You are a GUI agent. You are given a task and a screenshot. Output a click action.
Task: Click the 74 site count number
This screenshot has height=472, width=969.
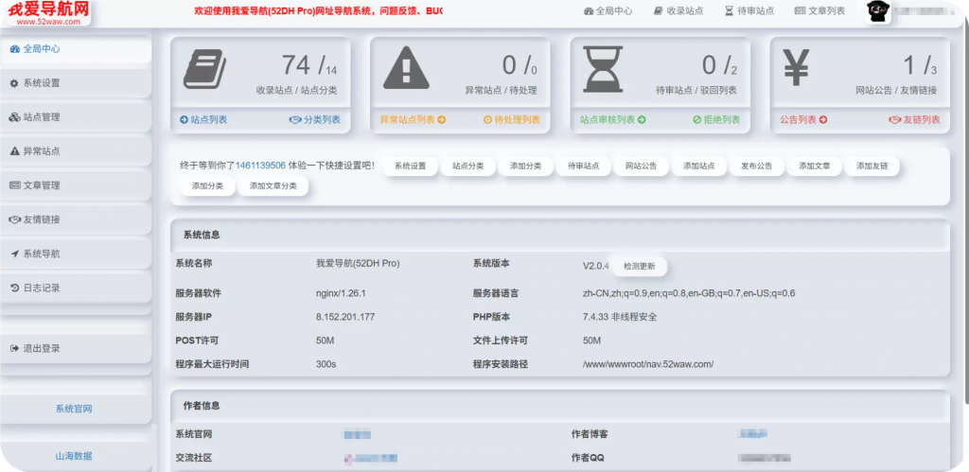(x=296, y=65)
